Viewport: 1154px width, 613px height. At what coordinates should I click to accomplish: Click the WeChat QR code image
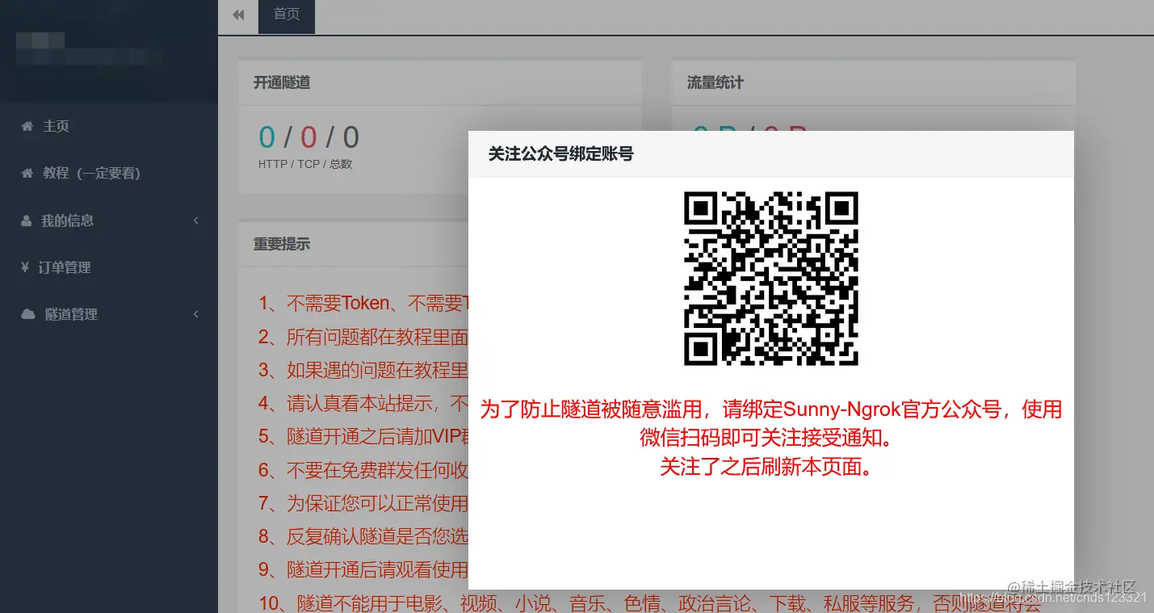pyautogui.click(x=771, y=279)
